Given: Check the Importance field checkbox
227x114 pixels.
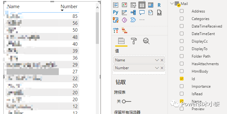Looking at the screenshot, I should click(x=182, y=86).
